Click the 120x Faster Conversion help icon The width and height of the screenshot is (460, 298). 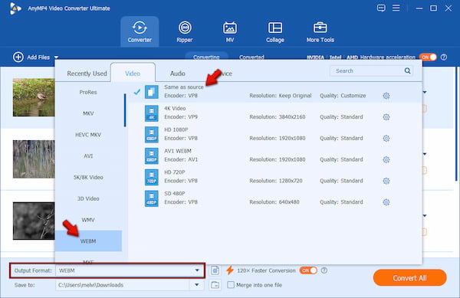(324, 270)
